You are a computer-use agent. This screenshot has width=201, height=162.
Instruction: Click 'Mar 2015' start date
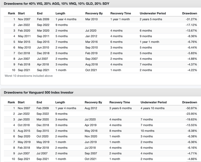[24, 42]
